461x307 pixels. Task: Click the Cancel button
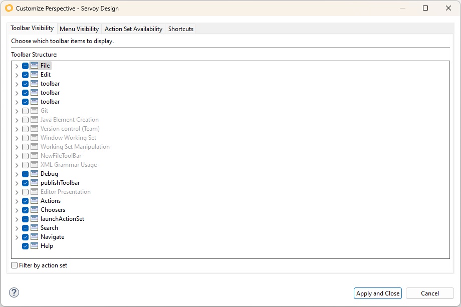point(429,293)
